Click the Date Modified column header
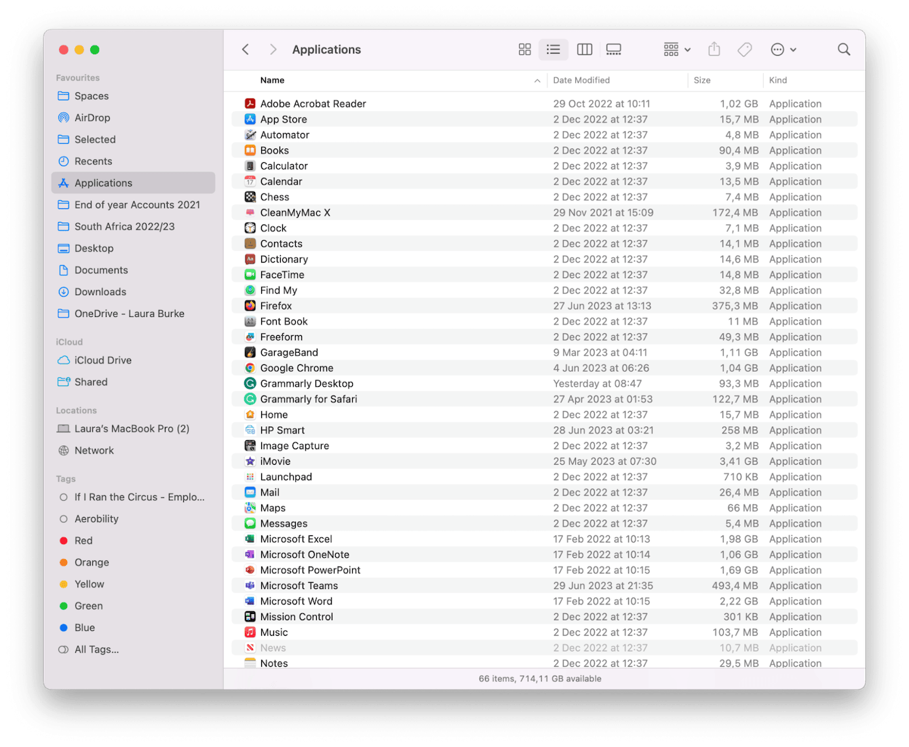909x747 pixels. coord(581,80)
